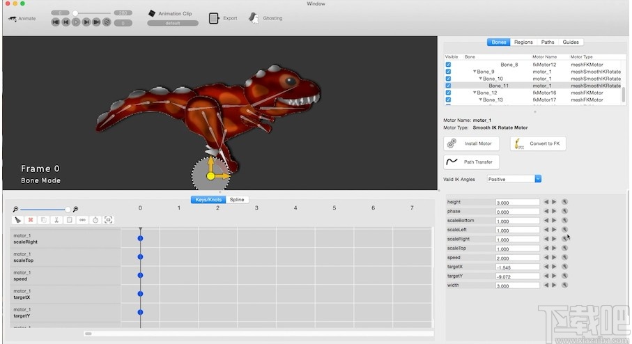Click the Animation Clip icon
The width and height of the screenshot is (632, 344).
pyautogui.click(x=152, y=13)
